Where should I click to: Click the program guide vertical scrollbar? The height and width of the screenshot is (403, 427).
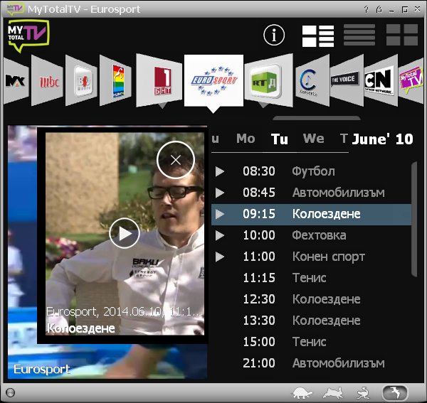click(x=414, y=219)
